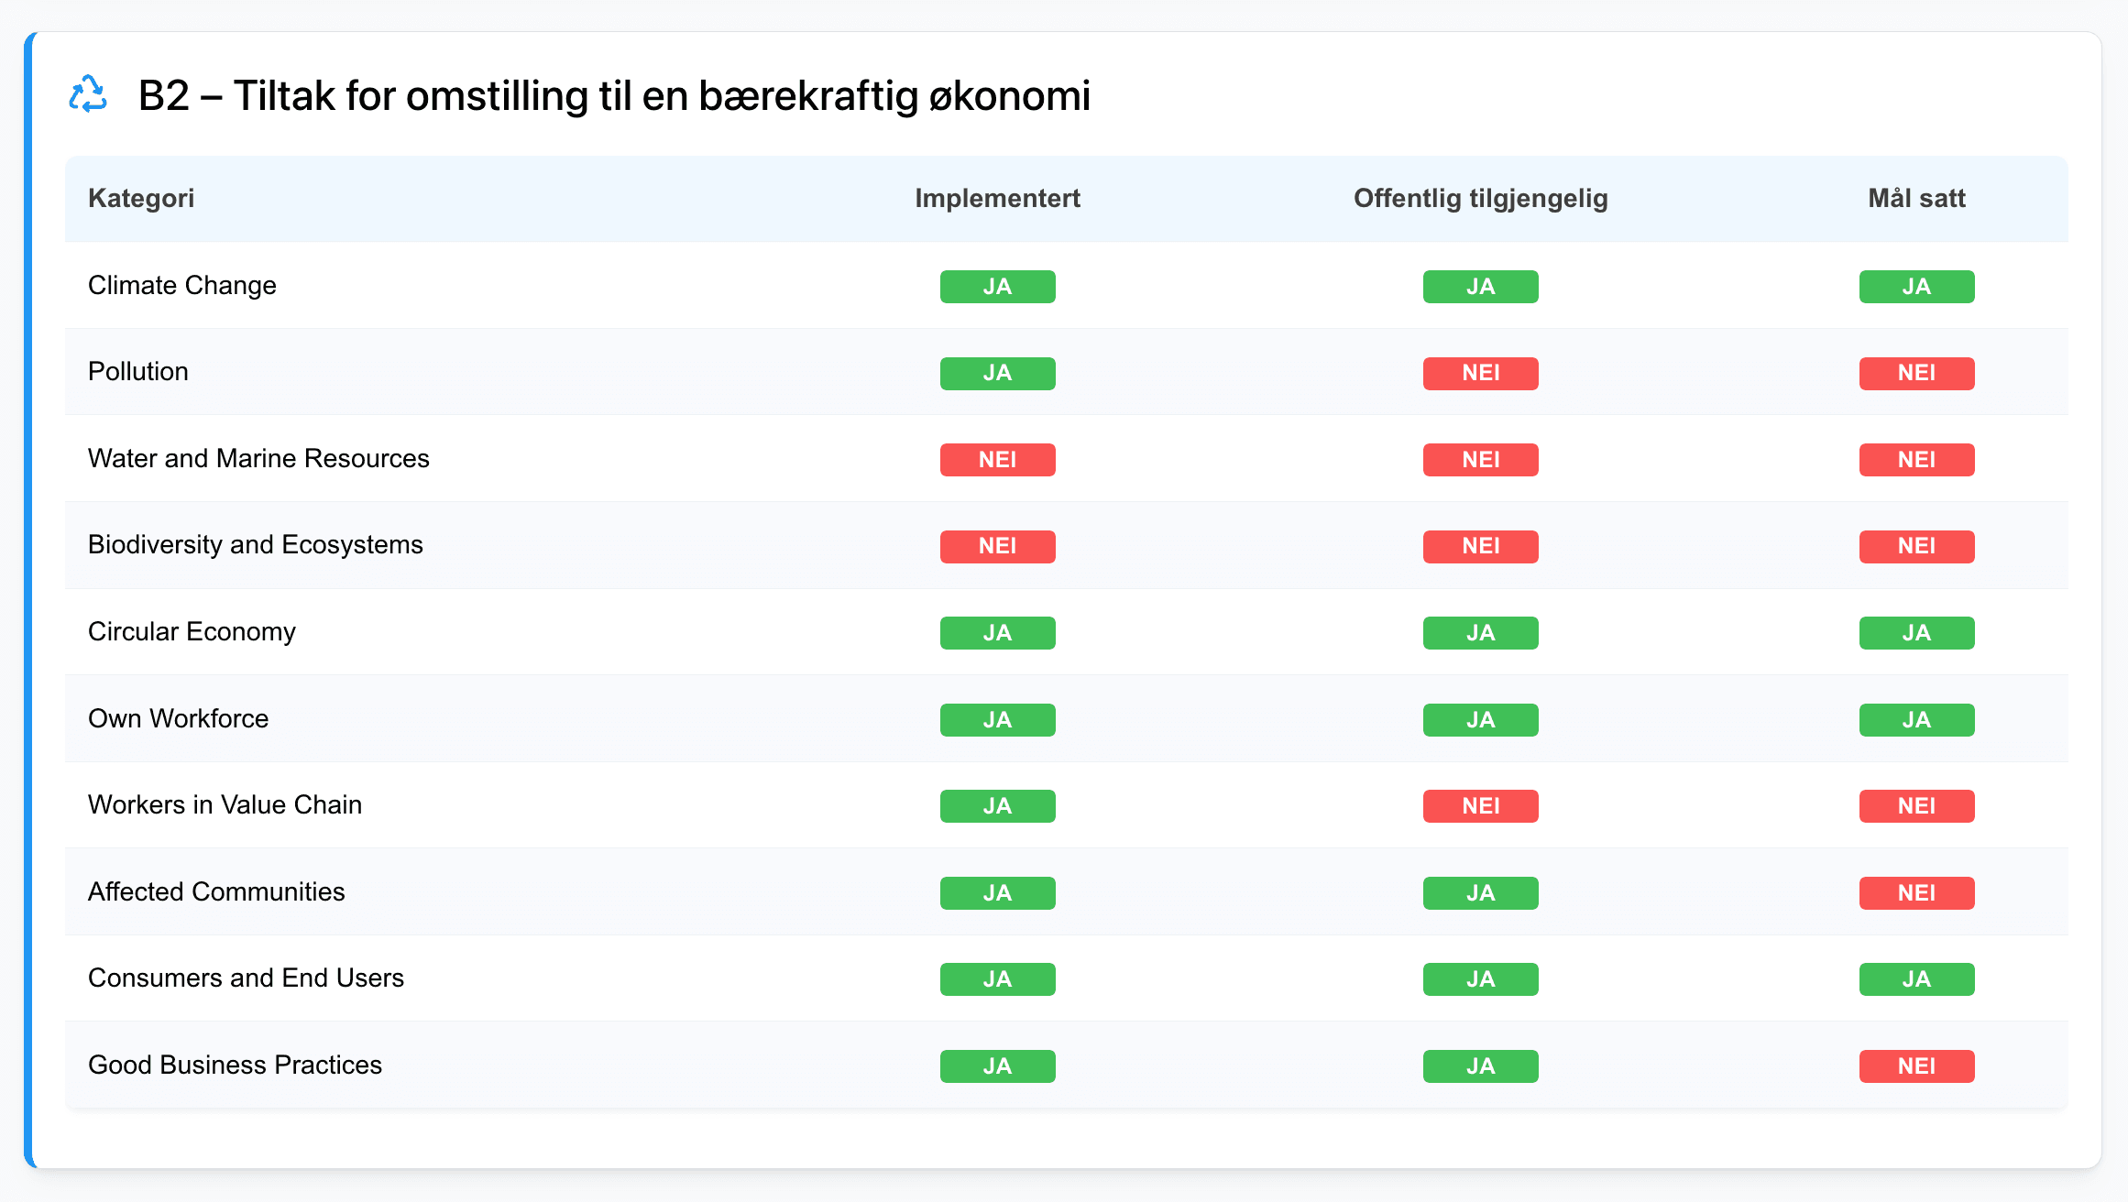Select the JA badge for Own Workforce under Mål satt

tap(1916, 719)
